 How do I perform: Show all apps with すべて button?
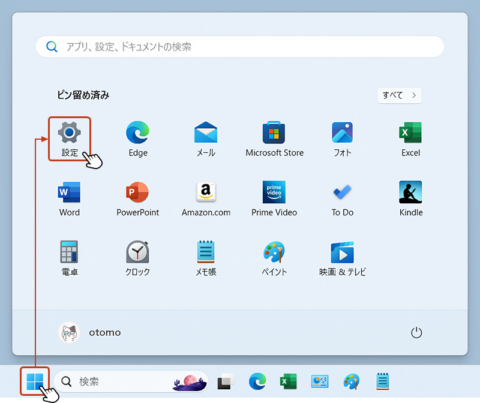click(399, 95)
